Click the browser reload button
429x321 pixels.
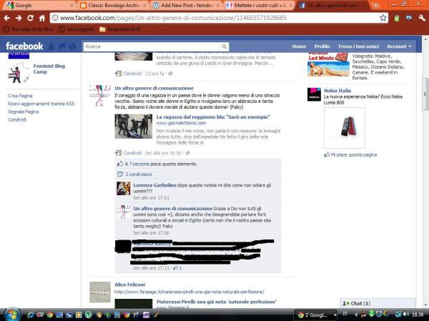[x=40, y=17]
